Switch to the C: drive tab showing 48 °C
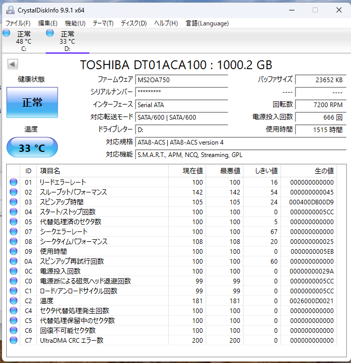 [23, 41]
